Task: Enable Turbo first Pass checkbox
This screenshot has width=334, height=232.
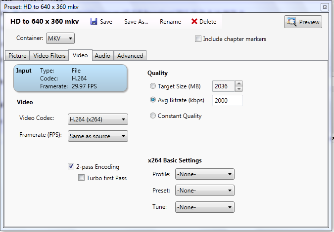Action: point(81,178)
